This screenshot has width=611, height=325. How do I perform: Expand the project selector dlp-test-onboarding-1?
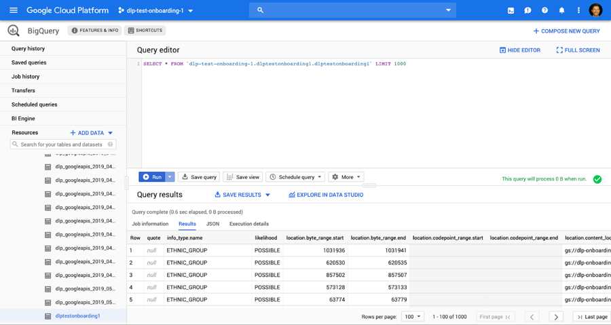coord(155,11)
